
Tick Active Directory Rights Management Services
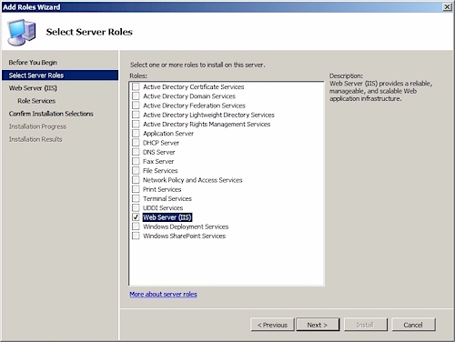136,124
